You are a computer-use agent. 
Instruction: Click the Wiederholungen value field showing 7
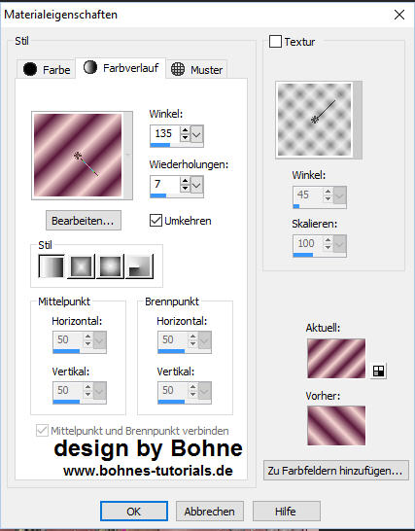pos(164,184)
